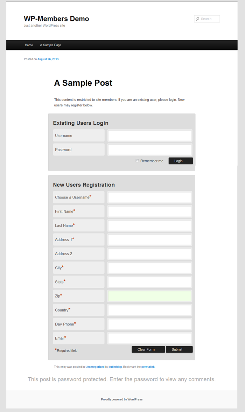Open A Sample Page menu item

(x=50, y=45)
